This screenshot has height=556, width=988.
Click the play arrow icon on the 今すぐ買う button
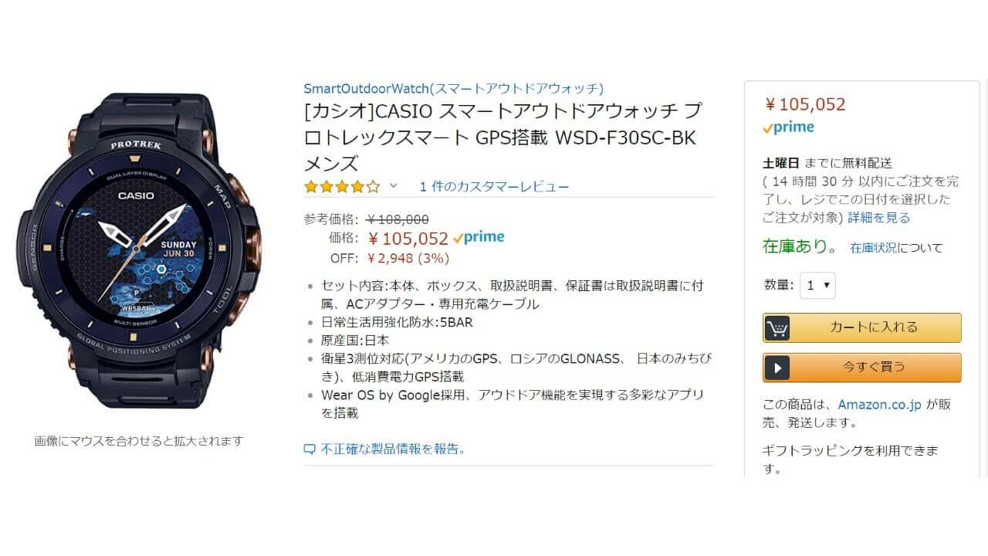777,368
